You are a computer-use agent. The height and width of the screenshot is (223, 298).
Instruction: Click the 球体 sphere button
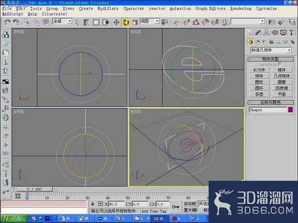pos(259,76)
